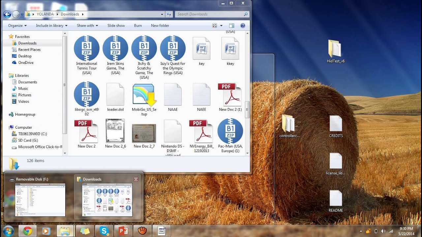Select the README desktop file

[336, 201]
